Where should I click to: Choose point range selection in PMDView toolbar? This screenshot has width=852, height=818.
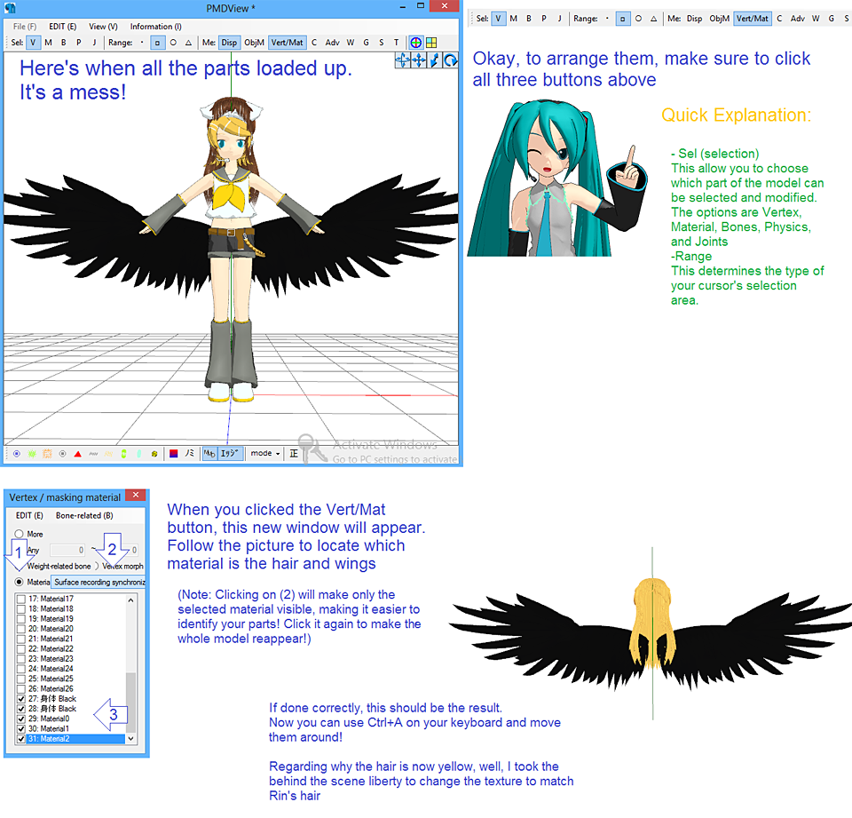click(x=142, y=43)
